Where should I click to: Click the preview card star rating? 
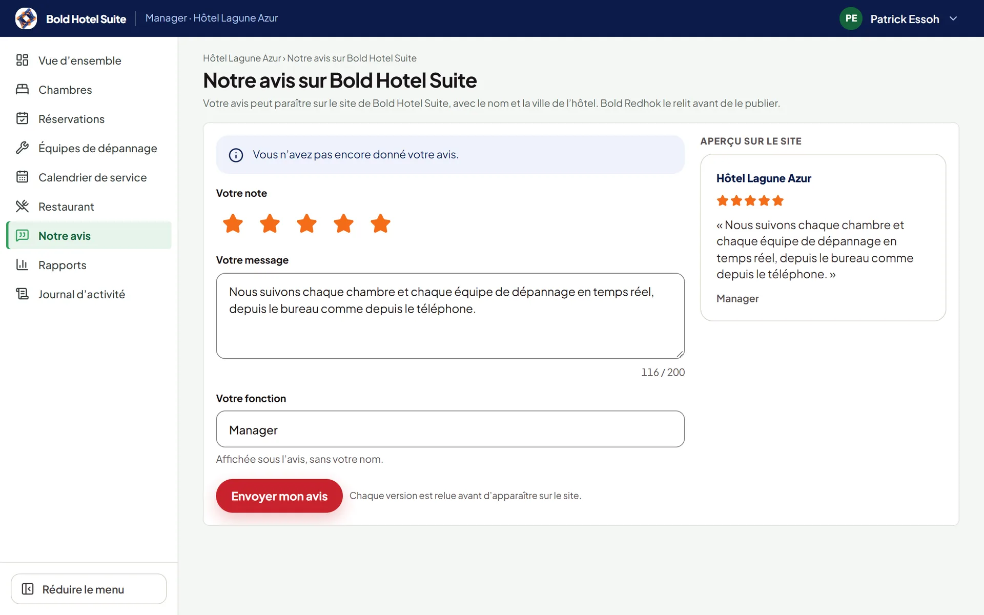coord(750,201)
